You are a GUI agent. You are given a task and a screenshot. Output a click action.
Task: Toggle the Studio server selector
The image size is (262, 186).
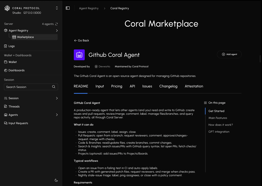(x=57, y=8)
